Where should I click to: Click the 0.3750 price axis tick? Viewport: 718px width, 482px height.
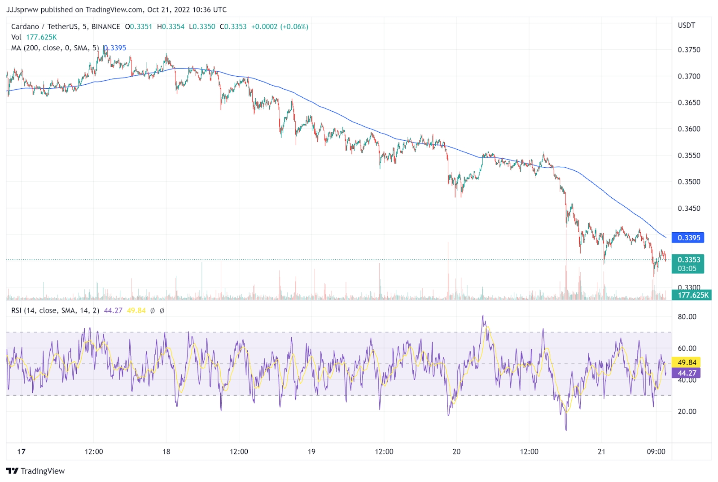[689, 50]
